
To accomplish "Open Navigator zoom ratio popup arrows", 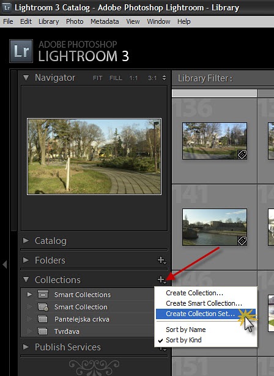I will (x=164, y=78).
